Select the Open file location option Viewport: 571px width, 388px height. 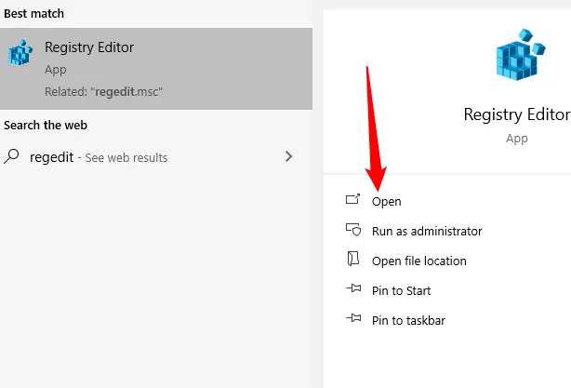click(x=418, y=261)
